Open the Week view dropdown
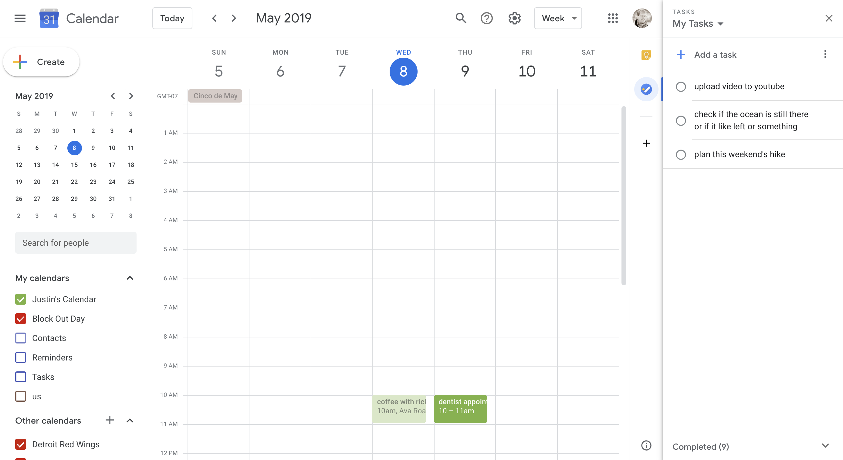The width and height of the screenshot is (843, 460). point(558,18)
